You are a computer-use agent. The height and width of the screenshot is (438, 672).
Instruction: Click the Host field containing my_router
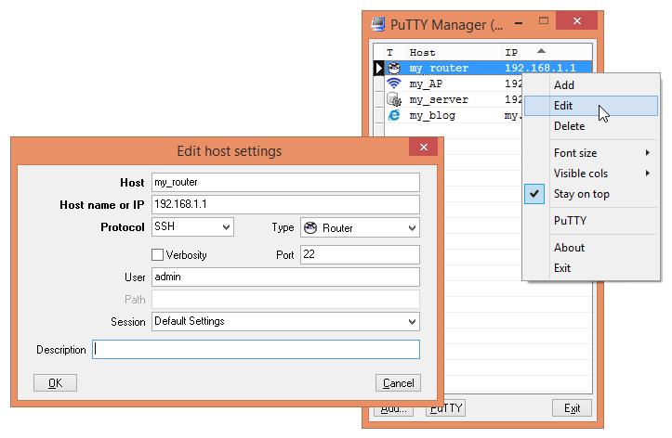(x=285, y=182)
